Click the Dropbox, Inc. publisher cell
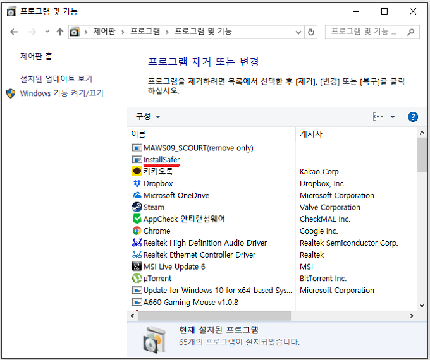Viewport: 430px width, 360px height. coord(322,184)
